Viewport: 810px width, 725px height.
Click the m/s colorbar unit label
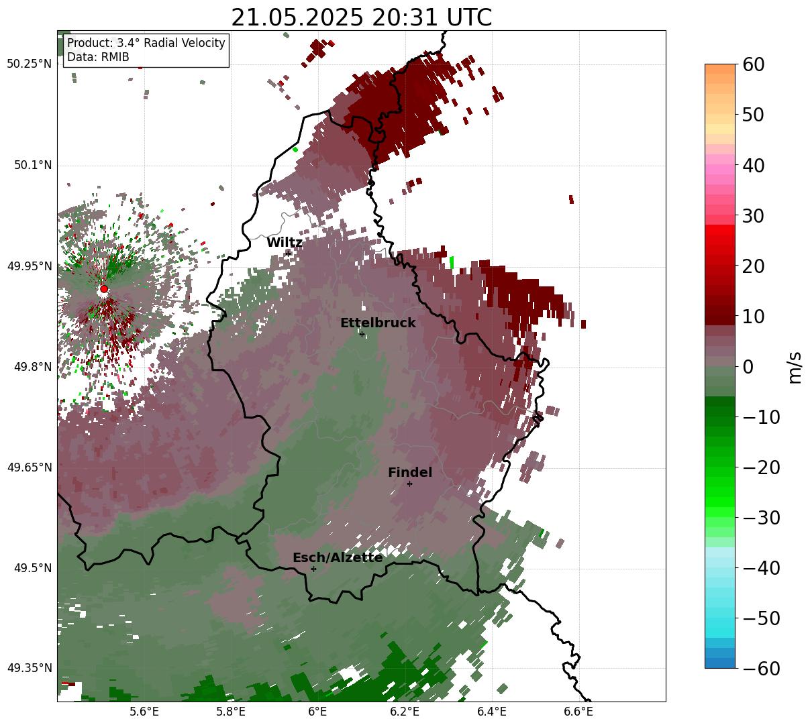(795, 366)
